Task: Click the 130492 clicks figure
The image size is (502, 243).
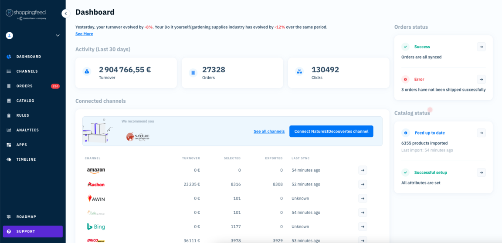Action: coord(325,69)
